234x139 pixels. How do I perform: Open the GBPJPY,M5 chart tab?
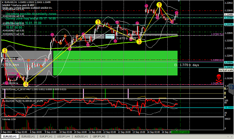(99, 137)
